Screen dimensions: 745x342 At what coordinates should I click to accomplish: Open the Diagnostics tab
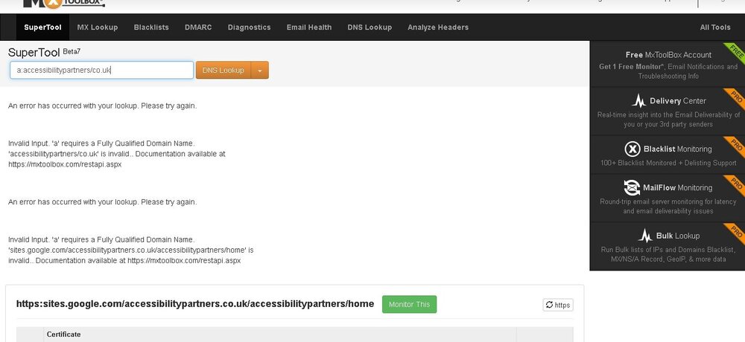249,28
